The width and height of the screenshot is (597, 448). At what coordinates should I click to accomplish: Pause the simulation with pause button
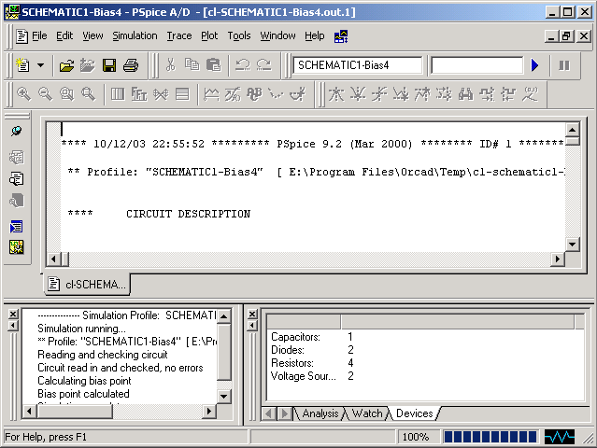pos(564,65)
